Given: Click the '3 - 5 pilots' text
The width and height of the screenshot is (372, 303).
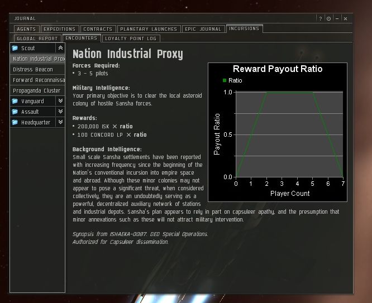Looking at the screenshot, I should (x=93, y=73).
